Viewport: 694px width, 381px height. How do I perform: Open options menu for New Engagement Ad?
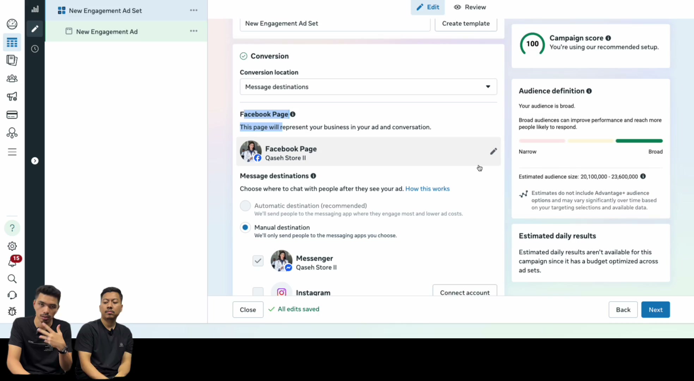194,31
